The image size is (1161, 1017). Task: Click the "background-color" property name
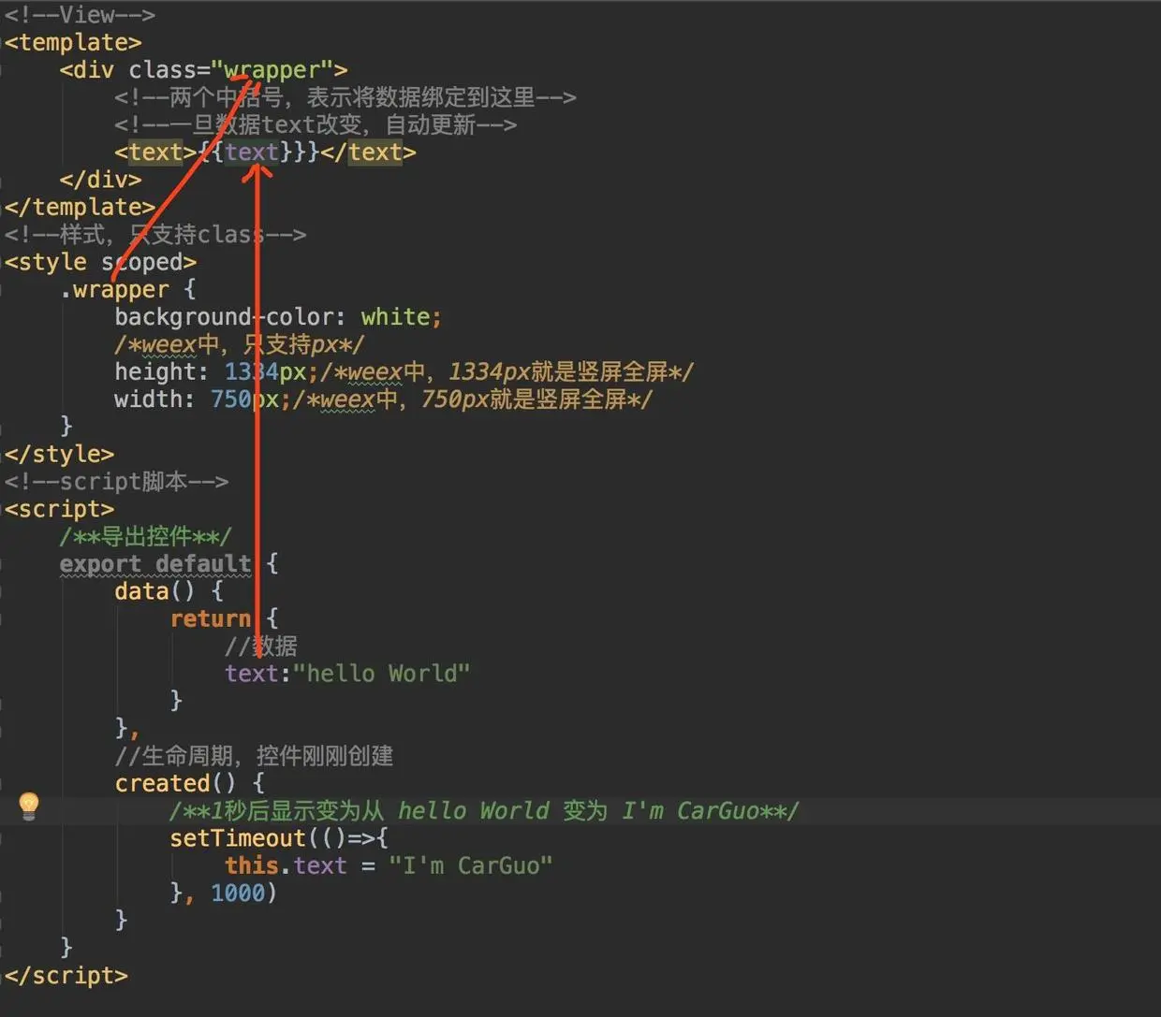tap(223, 316)
